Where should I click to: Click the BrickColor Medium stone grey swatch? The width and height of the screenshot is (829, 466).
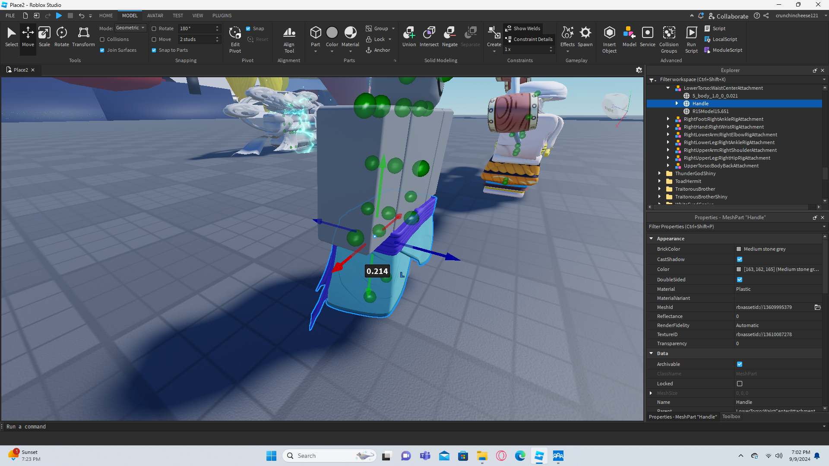739,249
